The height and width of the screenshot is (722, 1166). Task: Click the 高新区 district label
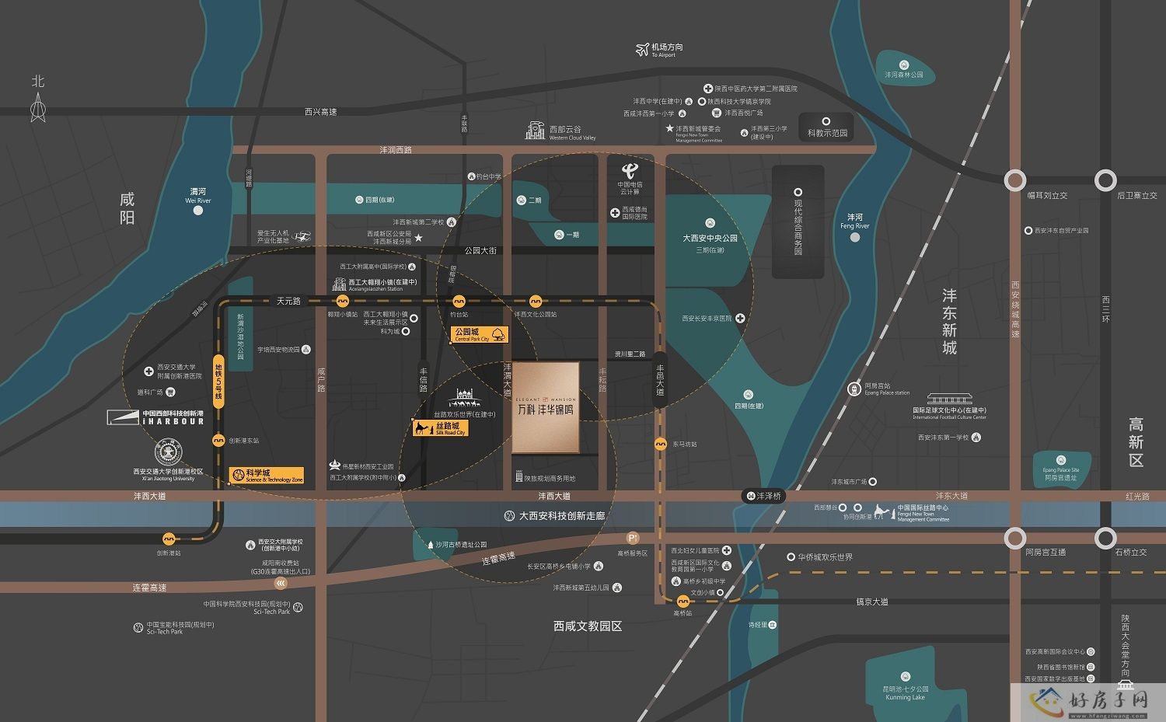tap(1136, 442)
